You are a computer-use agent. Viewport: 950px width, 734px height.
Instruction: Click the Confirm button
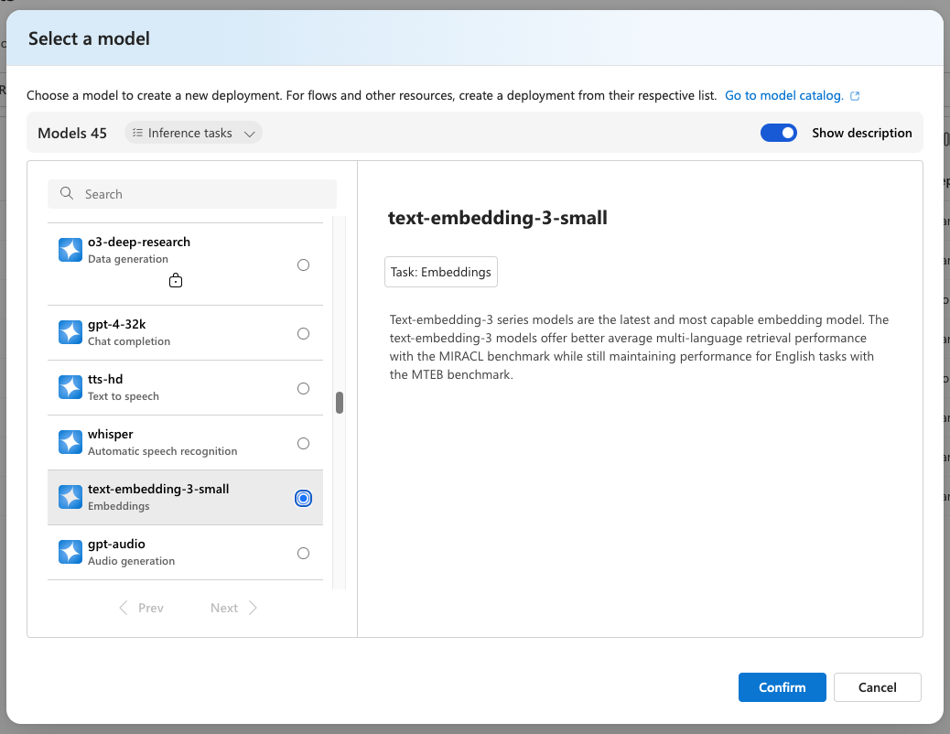783,687
